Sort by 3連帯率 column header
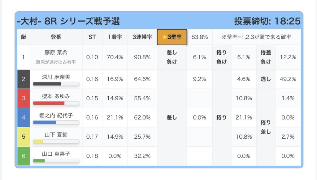Screen dimensions: 317x180 pyautogui.click(x=142, y=37)
